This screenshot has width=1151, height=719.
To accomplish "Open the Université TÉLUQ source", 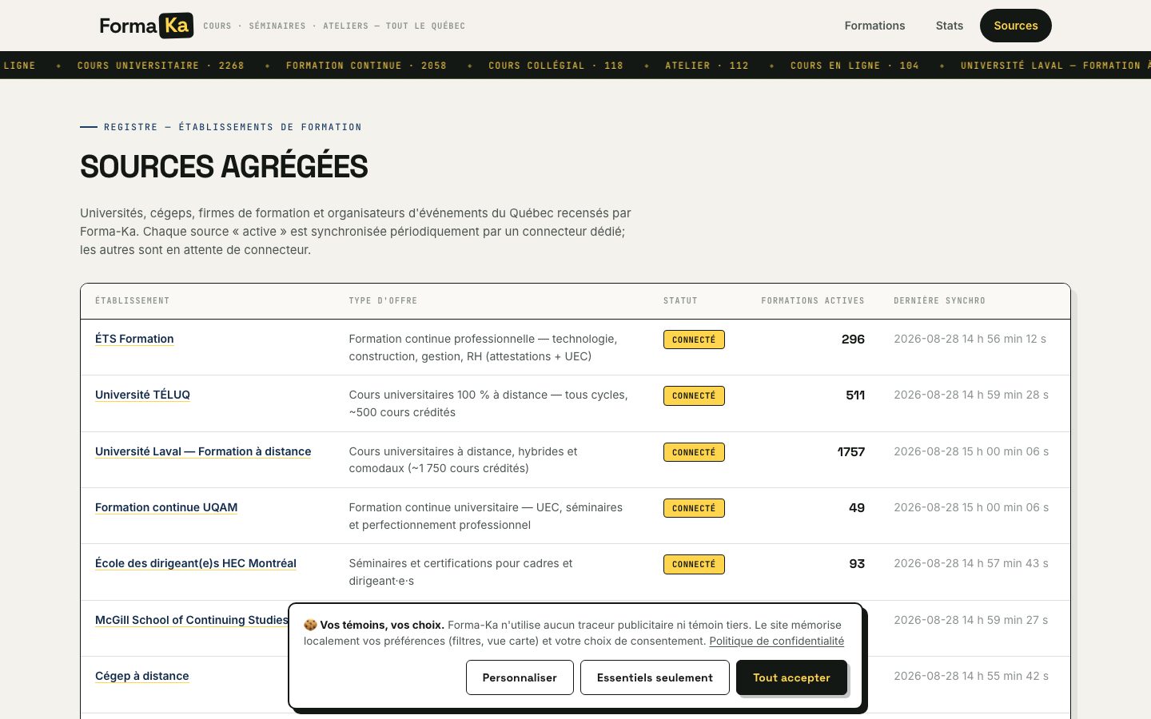I will [142, 395].
